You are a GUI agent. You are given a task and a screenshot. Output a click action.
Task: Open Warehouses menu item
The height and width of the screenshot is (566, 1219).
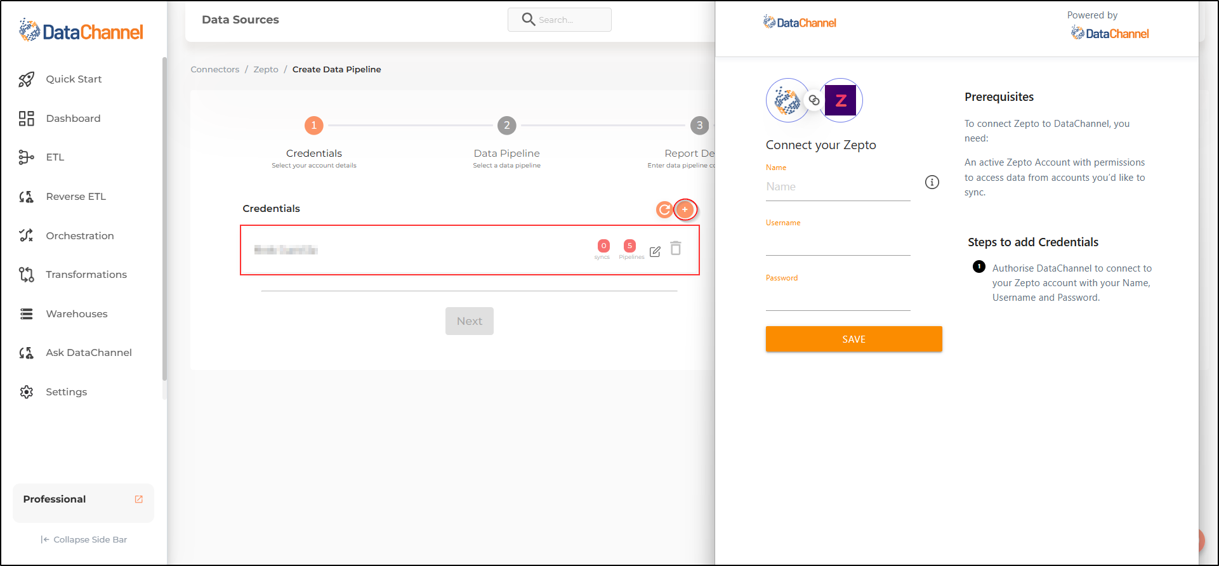(x=77, y=314)
